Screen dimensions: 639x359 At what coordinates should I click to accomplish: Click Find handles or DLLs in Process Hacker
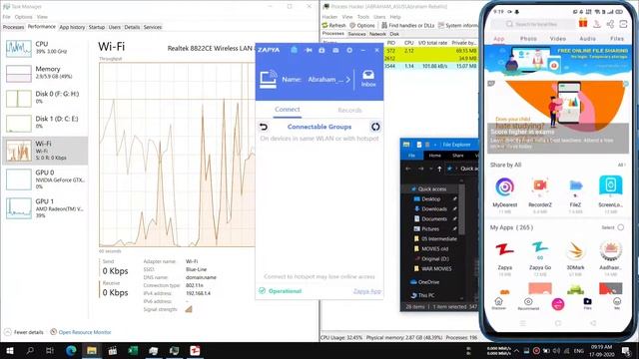[407, 25]
